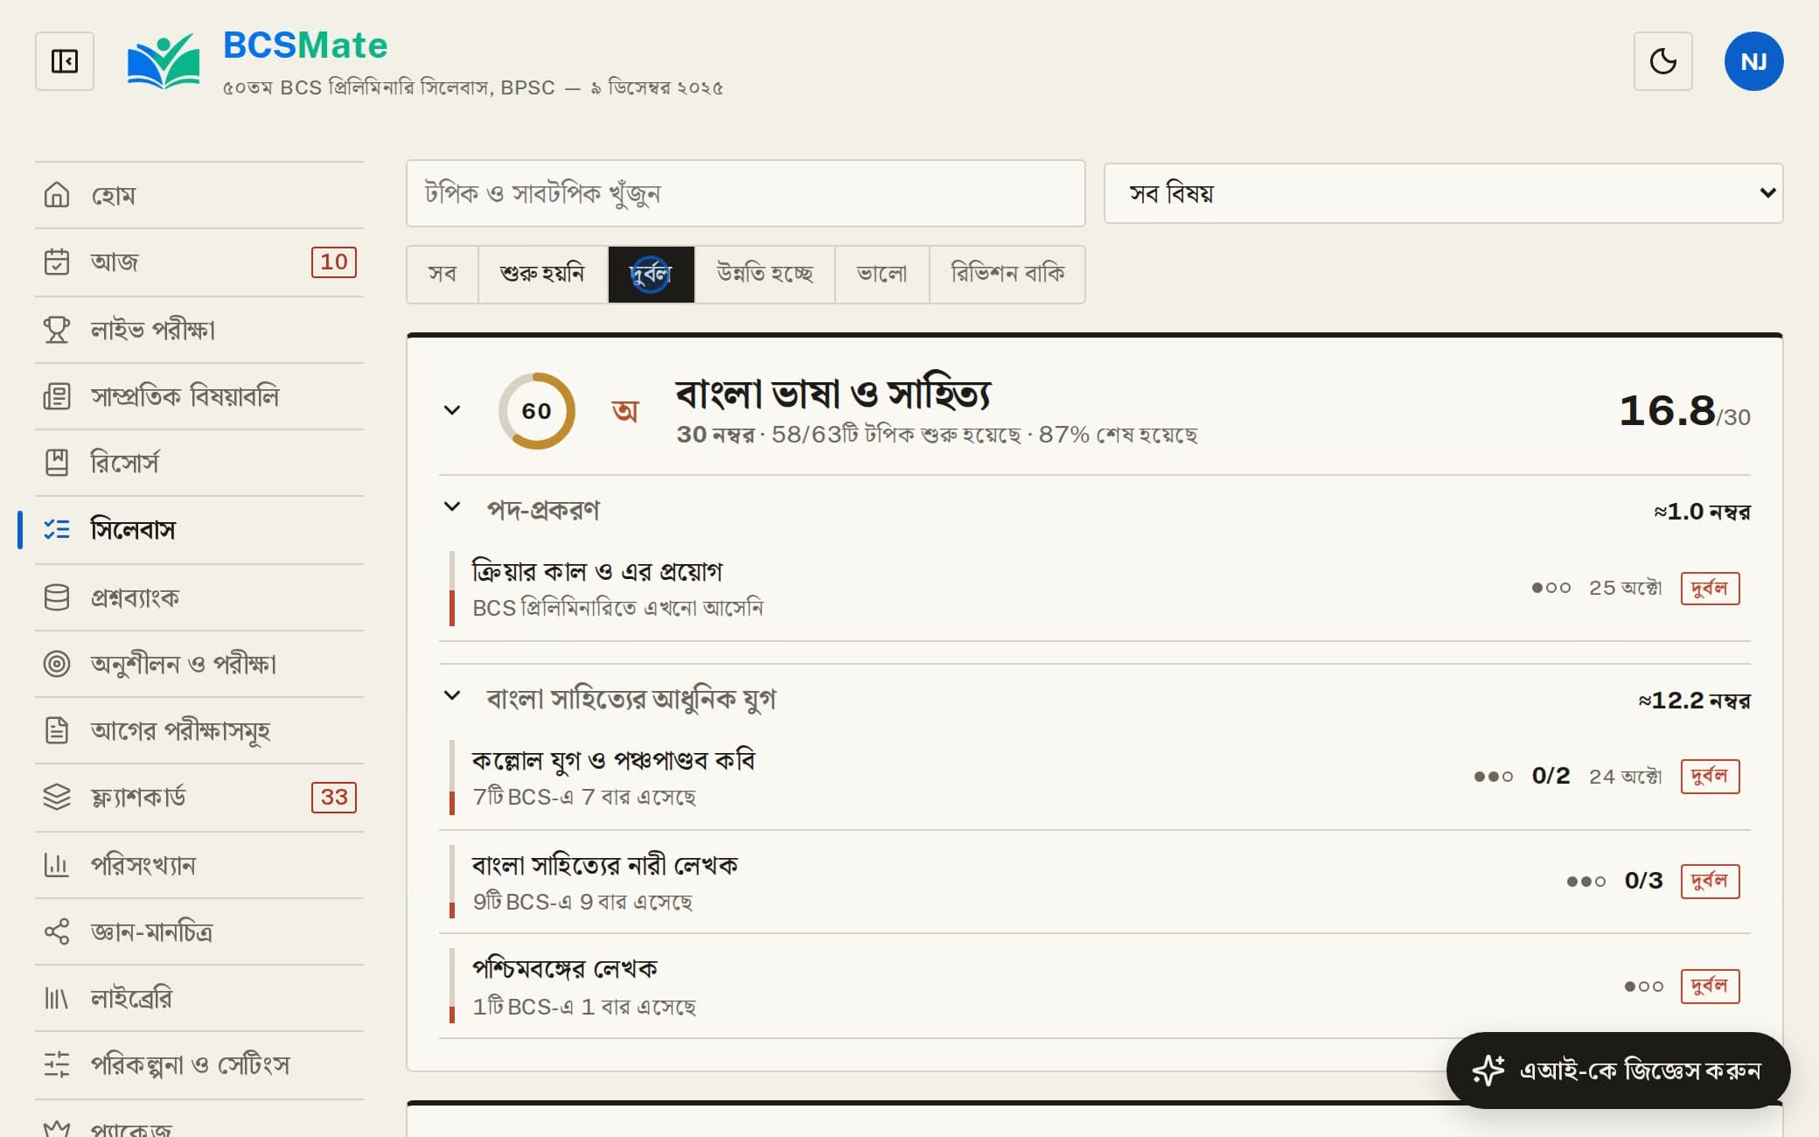Open আগের পরীক্ষাসমূহ from the sidebar
The image size is (1819, 1137).
point(199,730)
